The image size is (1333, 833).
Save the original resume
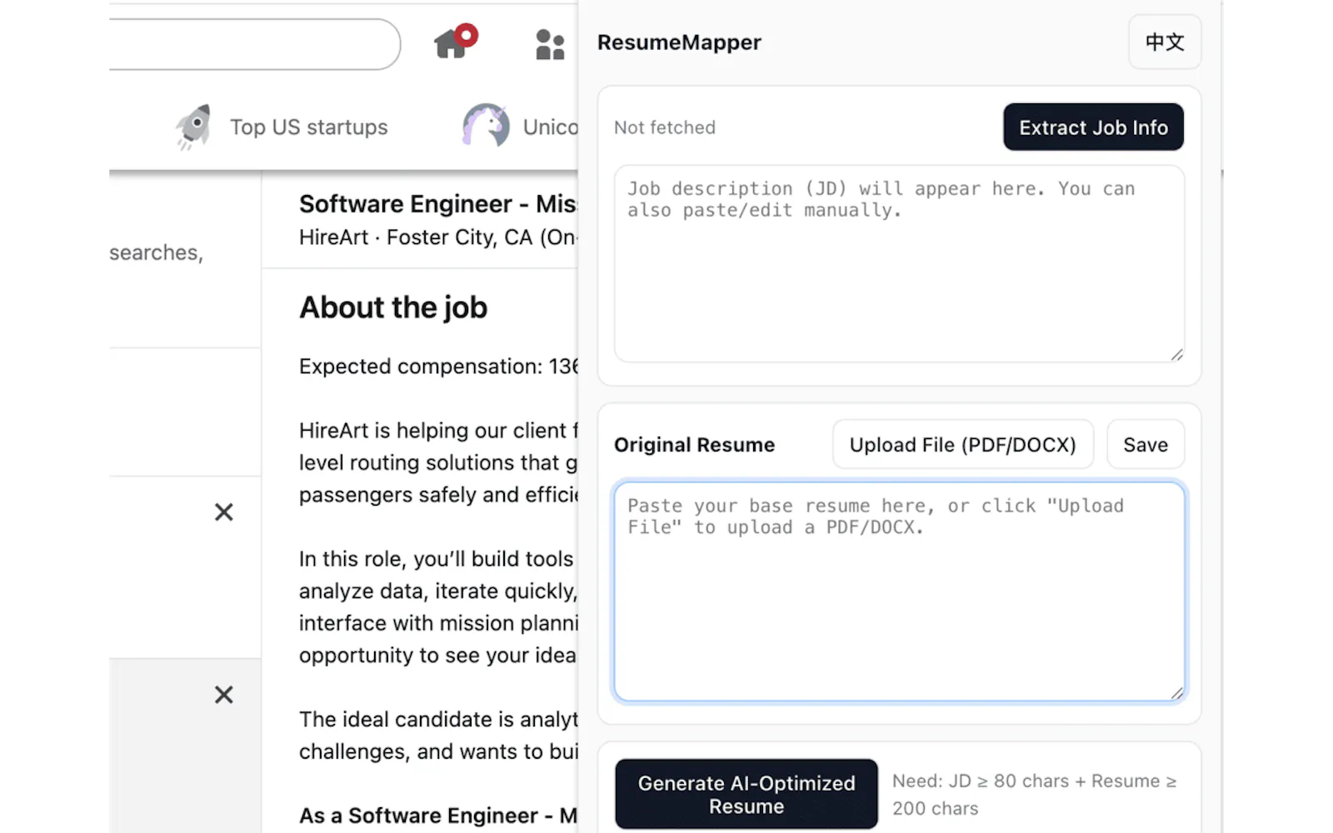1146,445
